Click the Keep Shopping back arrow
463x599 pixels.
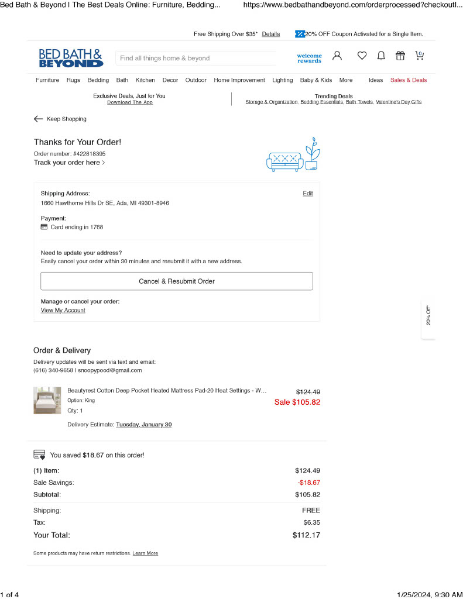click(x=38, y=119)
